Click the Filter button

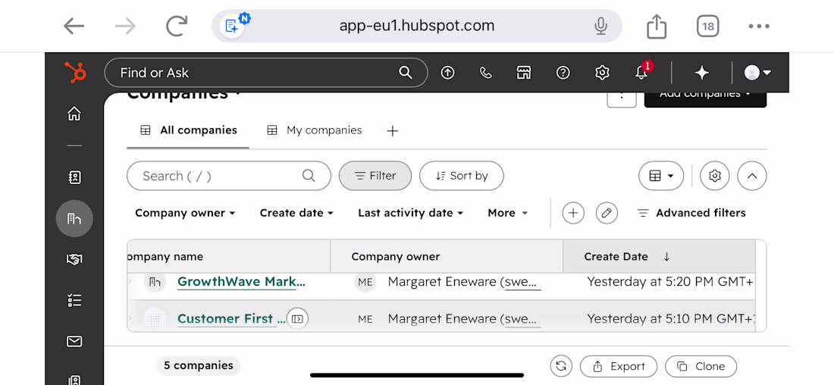[x=375, y=176]
